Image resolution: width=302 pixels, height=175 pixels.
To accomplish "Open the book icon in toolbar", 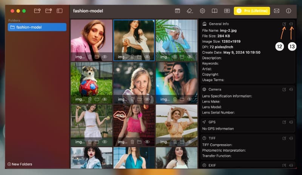I will (x=214, y=11).
